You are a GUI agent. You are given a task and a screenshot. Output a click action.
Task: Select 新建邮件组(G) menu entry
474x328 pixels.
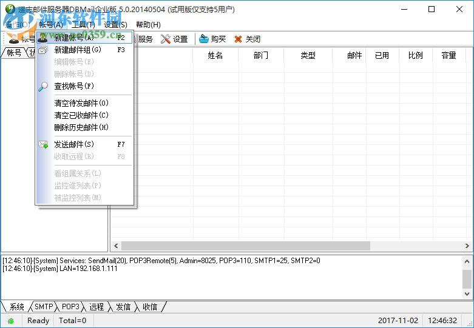tap(84, 50)
